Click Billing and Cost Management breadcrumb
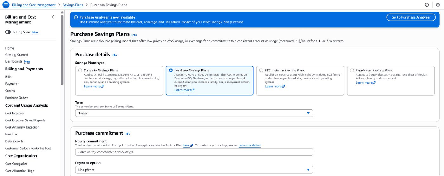 click(34, 5)
